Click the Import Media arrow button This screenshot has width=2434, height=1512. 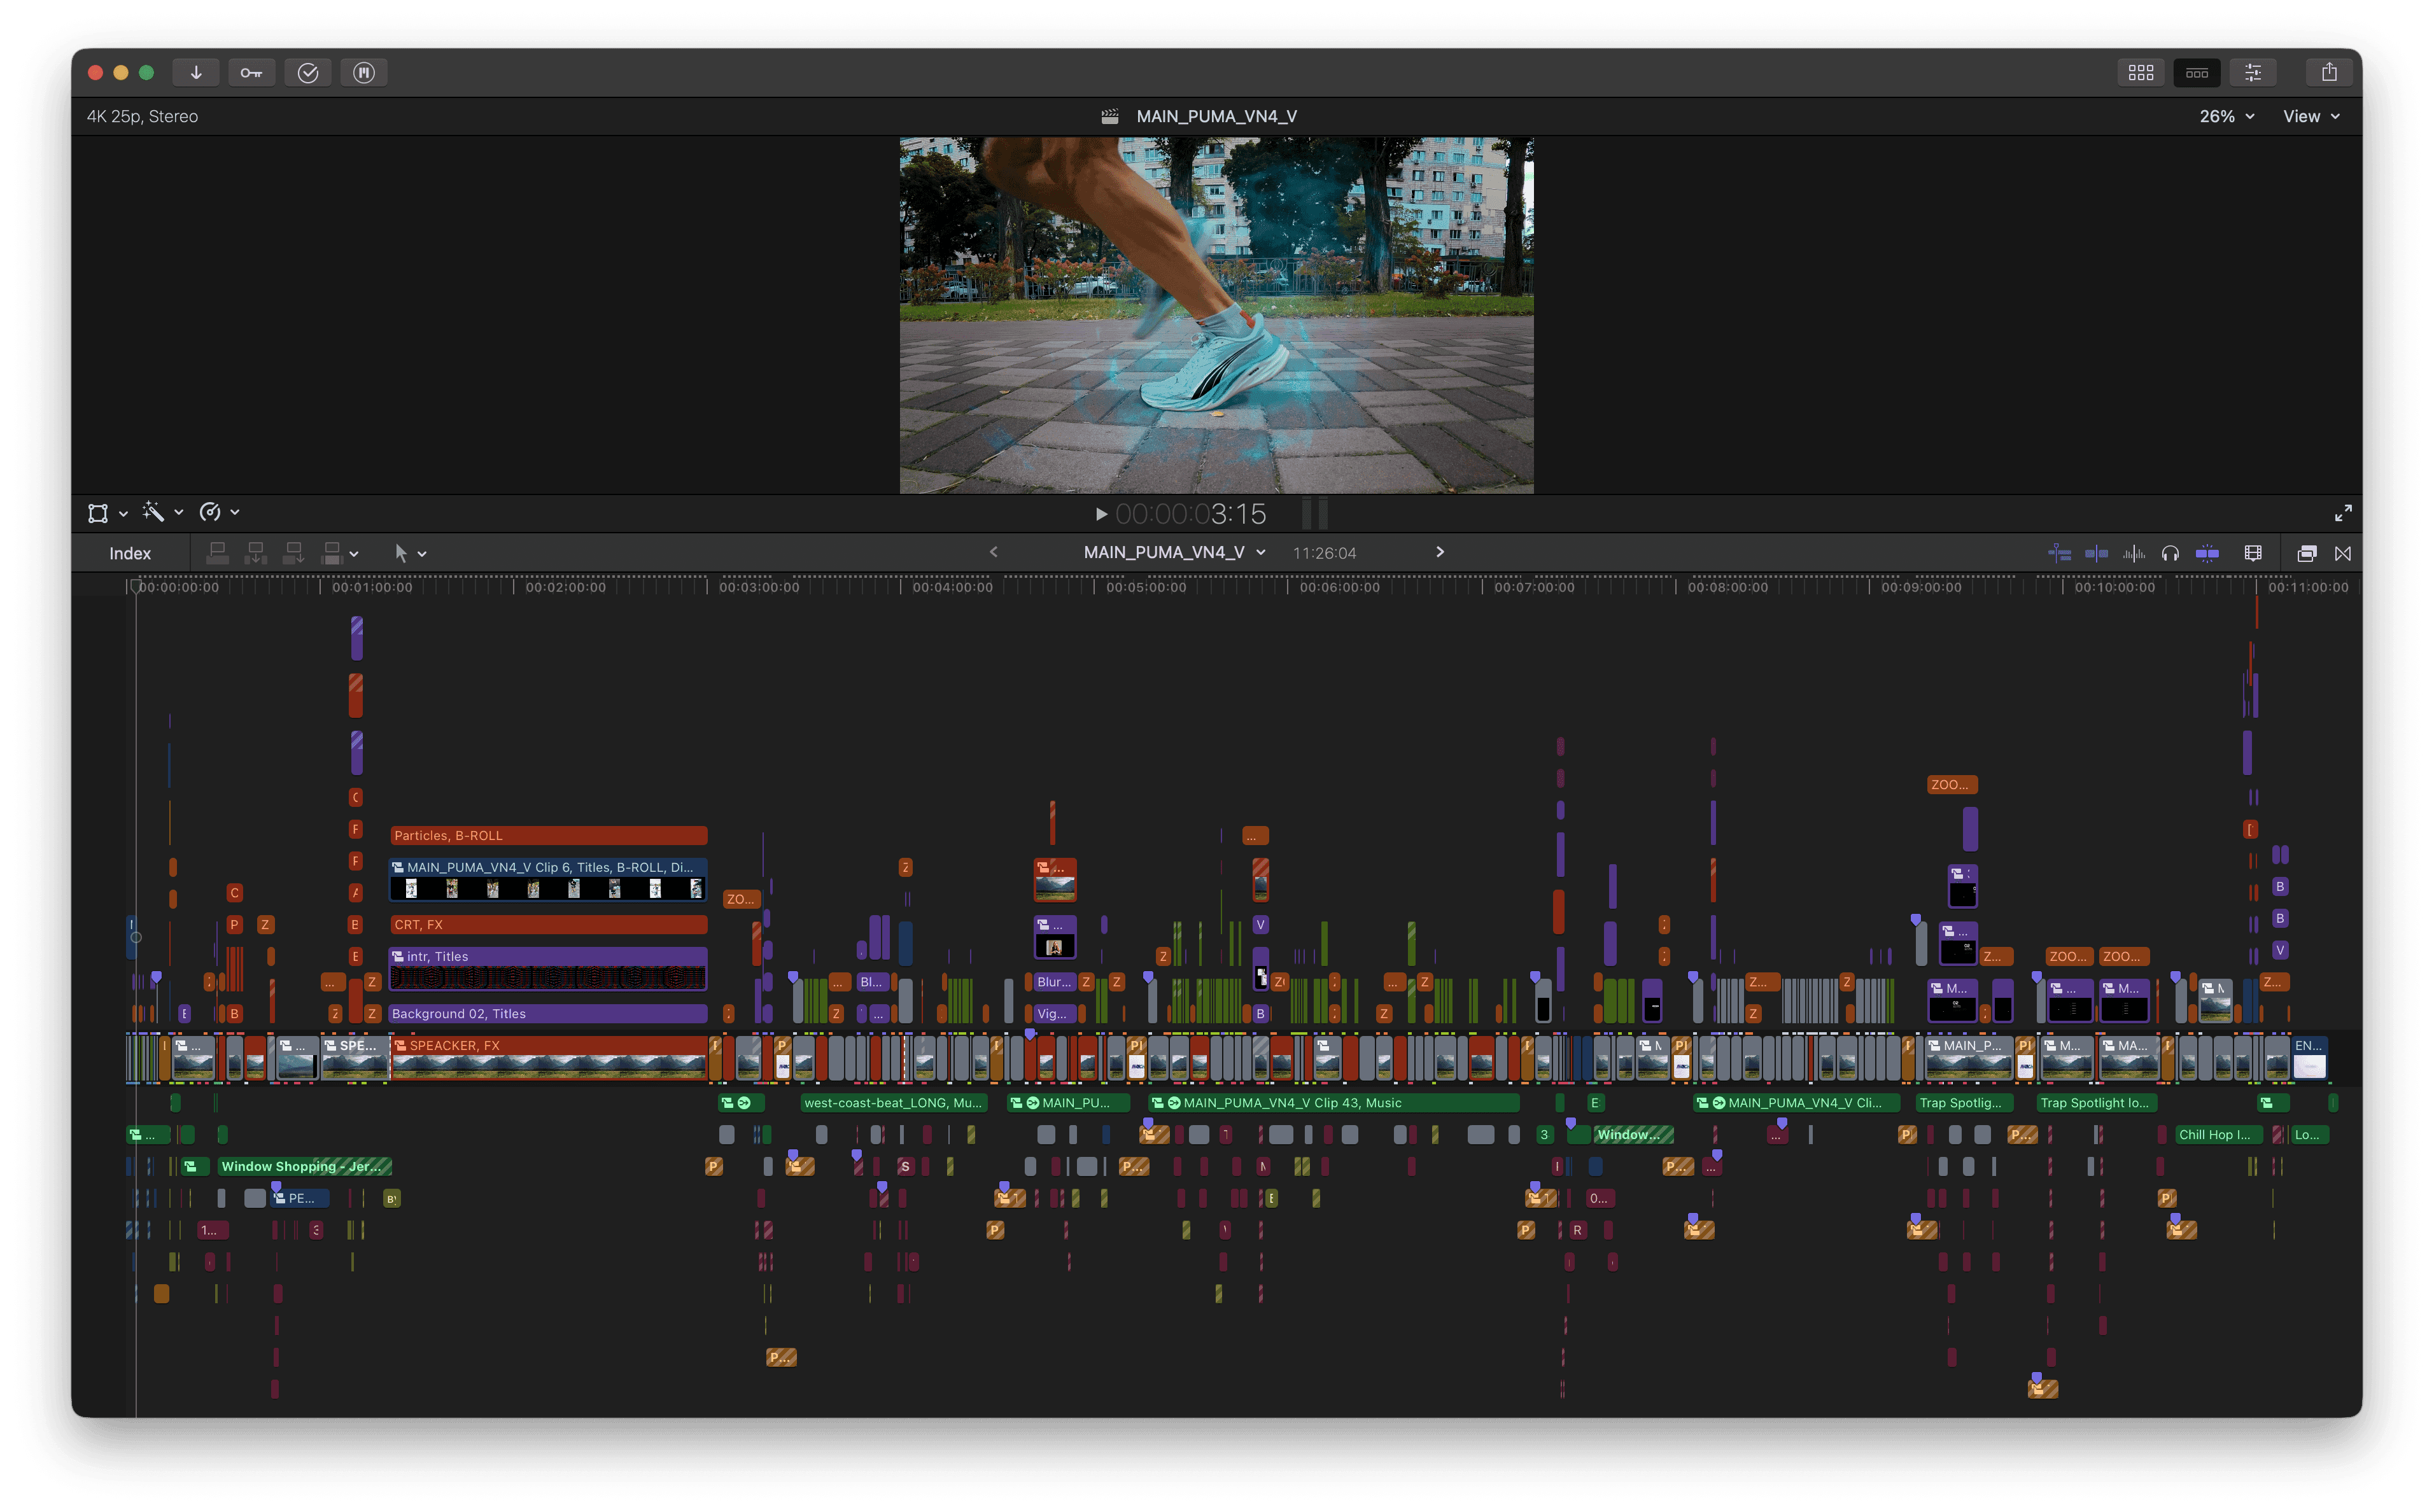pyautogui.click(x=196, y=72)
